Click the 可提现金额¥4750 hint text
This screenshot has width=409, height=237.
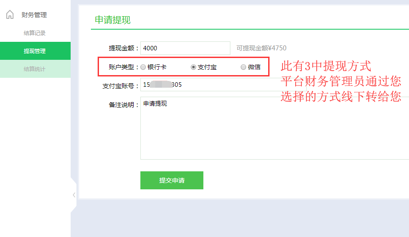coord(261,48)
